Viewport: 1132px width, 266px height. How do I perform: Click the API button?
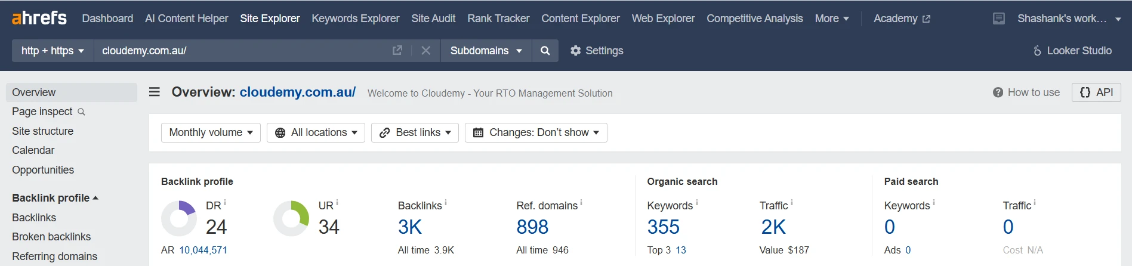coord(1096,92)
